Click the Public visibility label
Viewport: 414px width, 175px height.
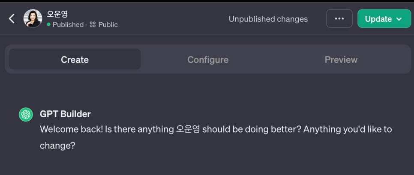click(x=108, y=24)
